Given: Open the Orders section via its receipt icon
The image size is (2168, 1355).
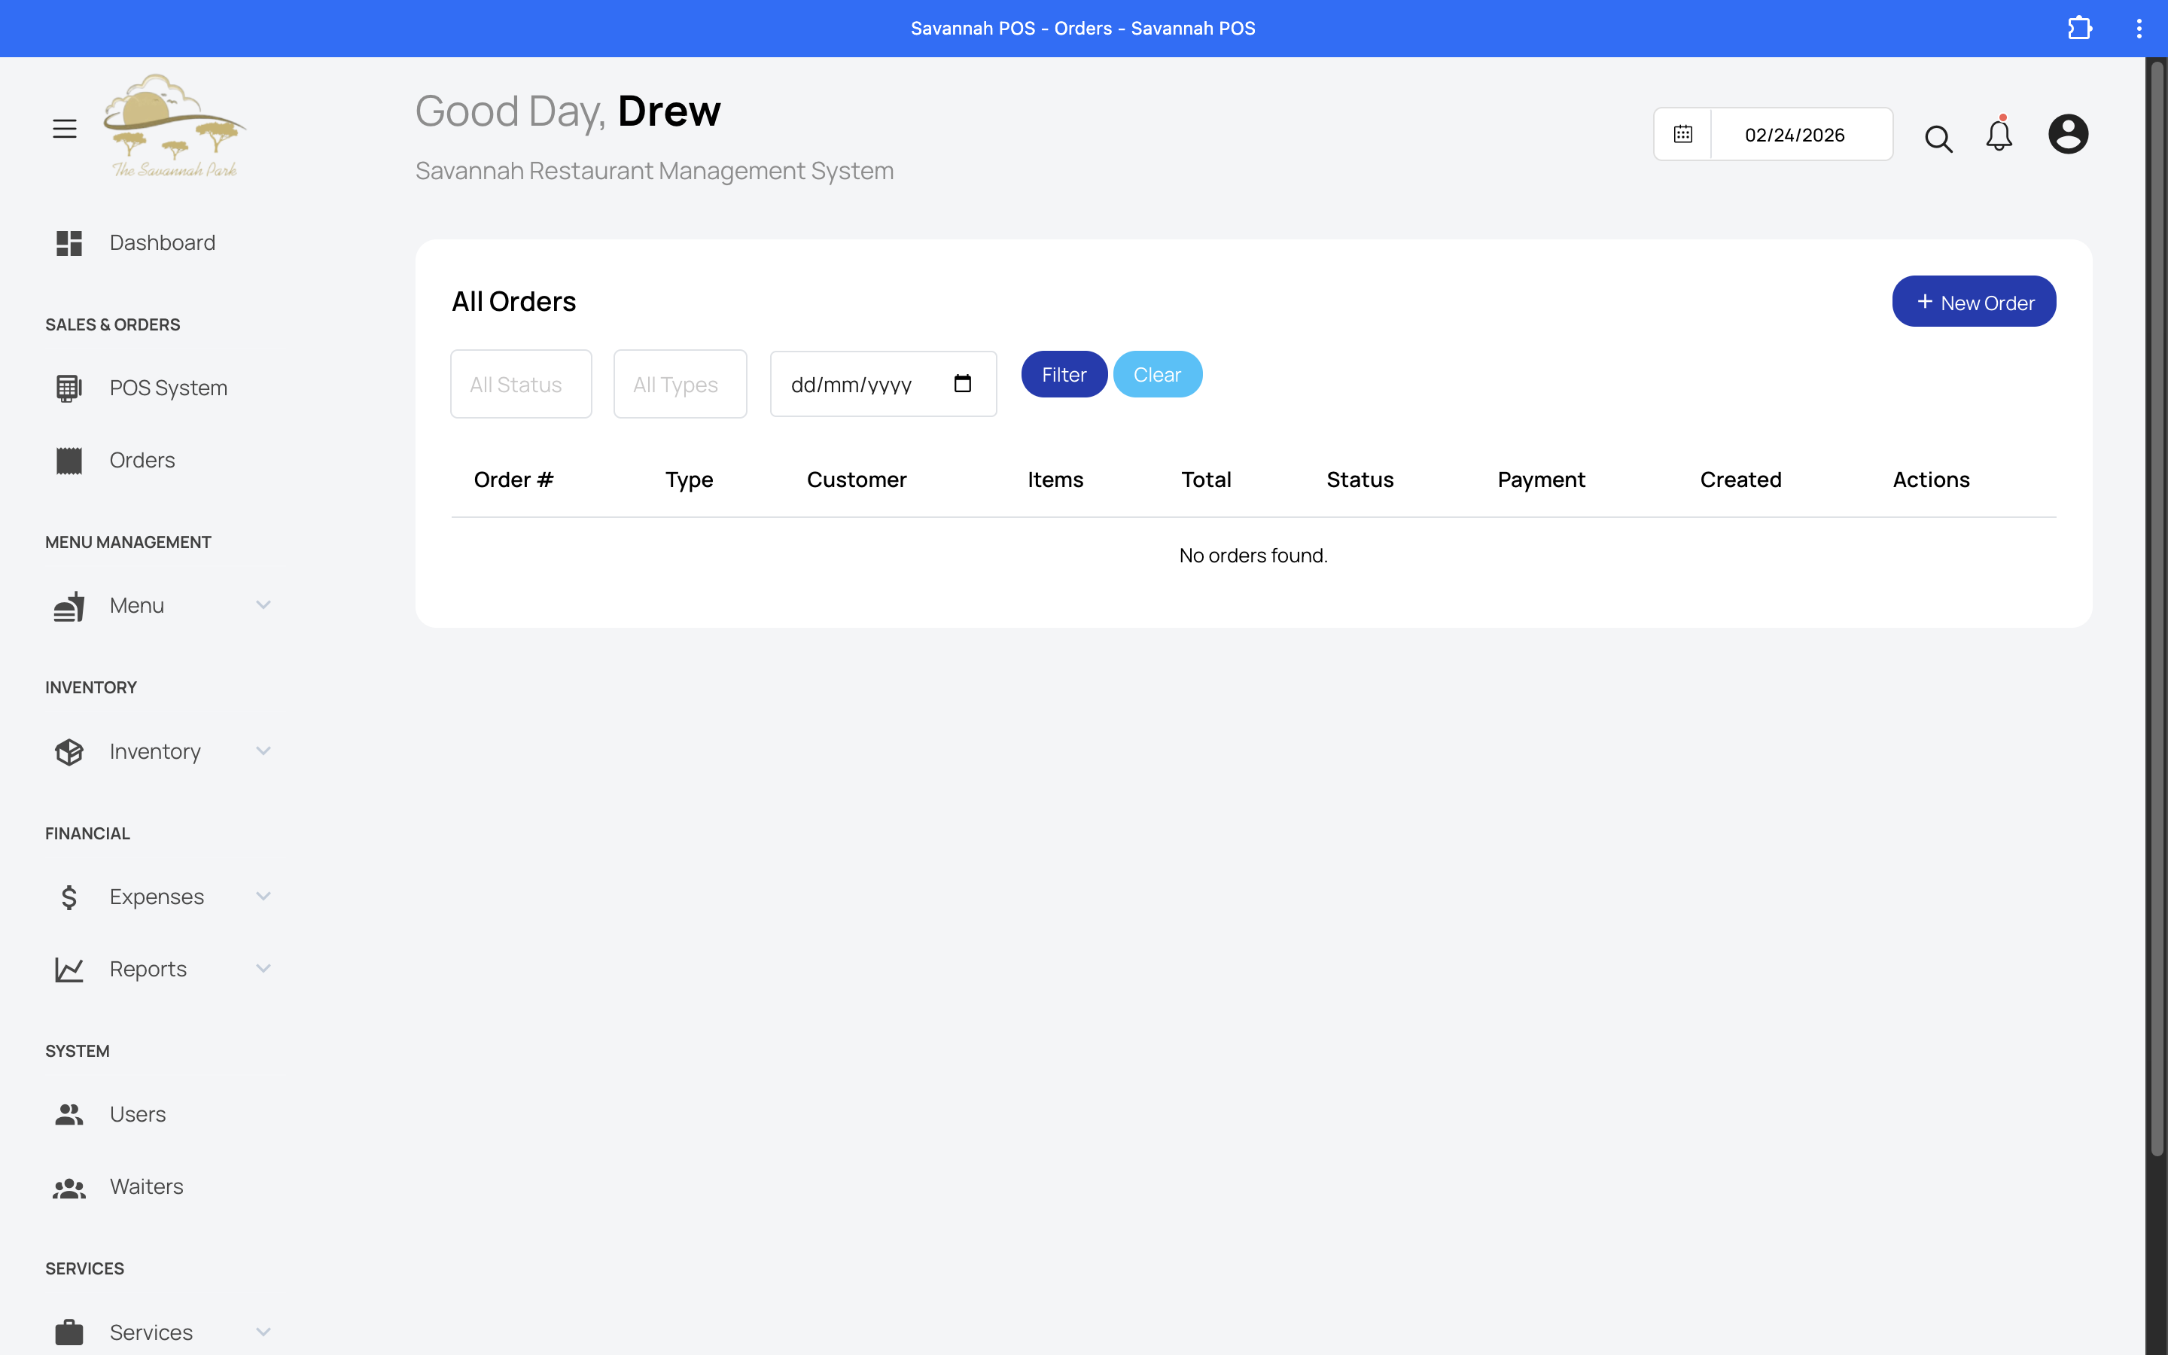Looking at the screenshot, I should coord(68,460).
